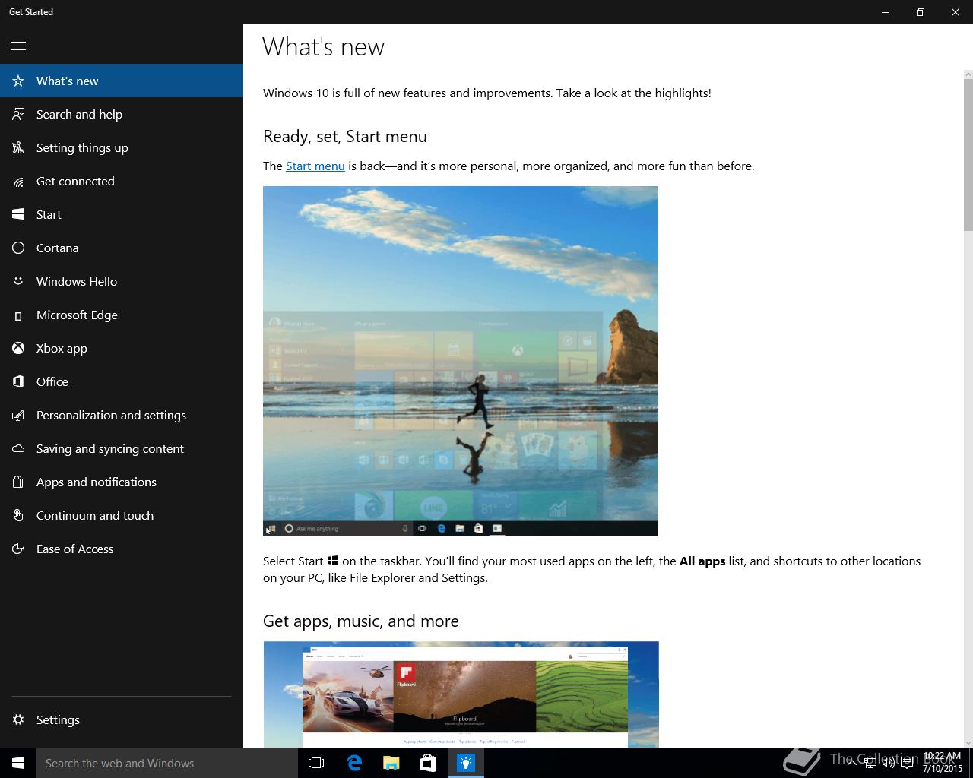This screenshot has width=973, height=778.
Task: Click the Windows Hello smiley icon
Action: click(x=18, y=281)
